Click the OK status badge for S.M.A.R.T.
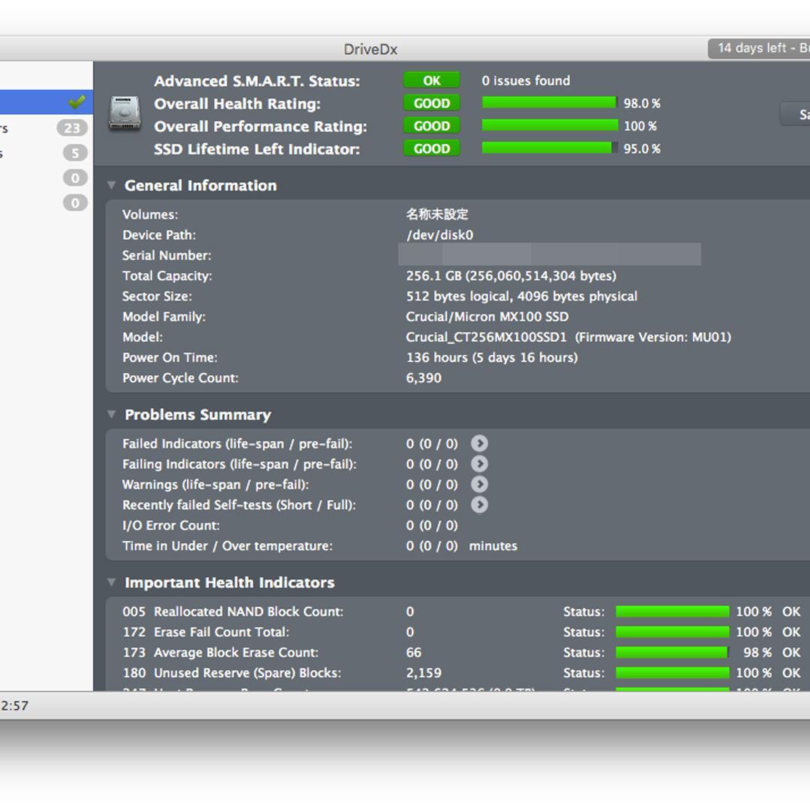Image resolution: width=810 pixels, height=810 pixels. coord(432,80)
